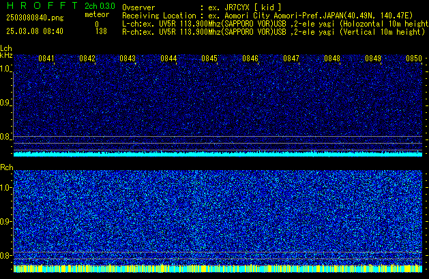Click the 0848 time marker
Screen dimensions: 429x279
click(x=332, y=59)
